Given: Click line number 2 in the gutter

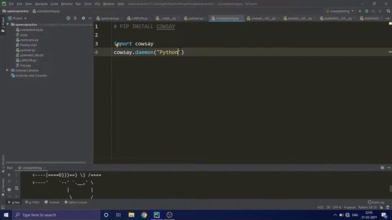Looking at the screenshot, I should point(97,35).
